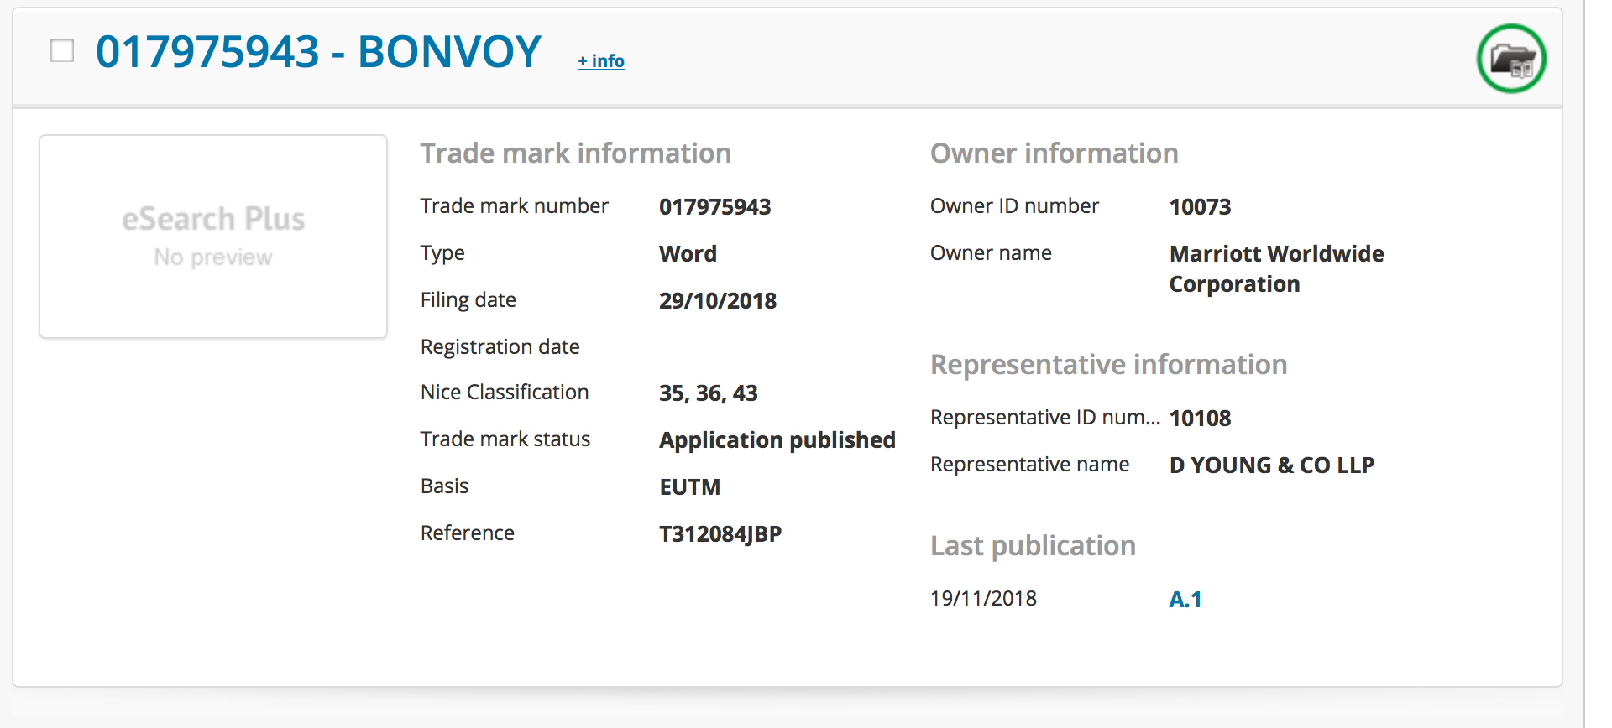Select the reference T312084JBP
The image size is (1612, 728).
coord(720,533)
